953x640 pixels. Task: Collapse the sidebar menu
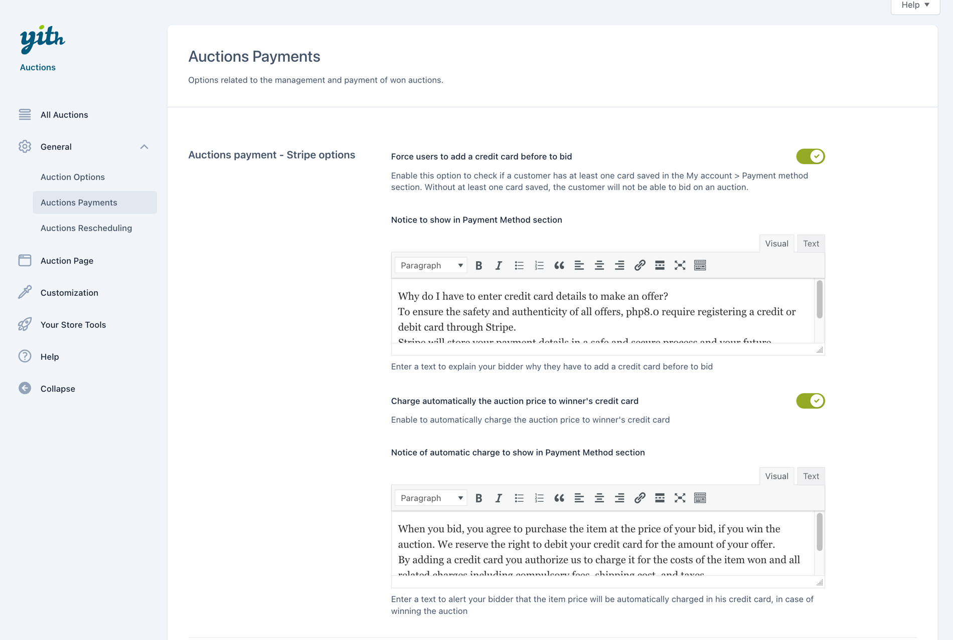(x=57, y=389)
